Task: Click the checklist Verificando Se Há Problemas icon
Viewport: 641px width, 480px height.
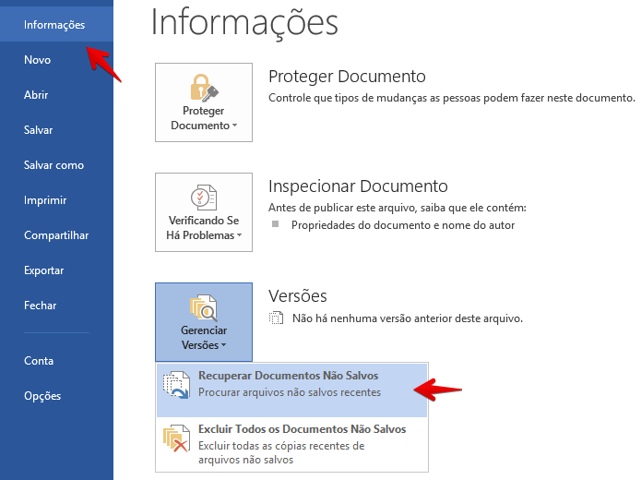Action: pyautogui.click(x=203, y=198)
